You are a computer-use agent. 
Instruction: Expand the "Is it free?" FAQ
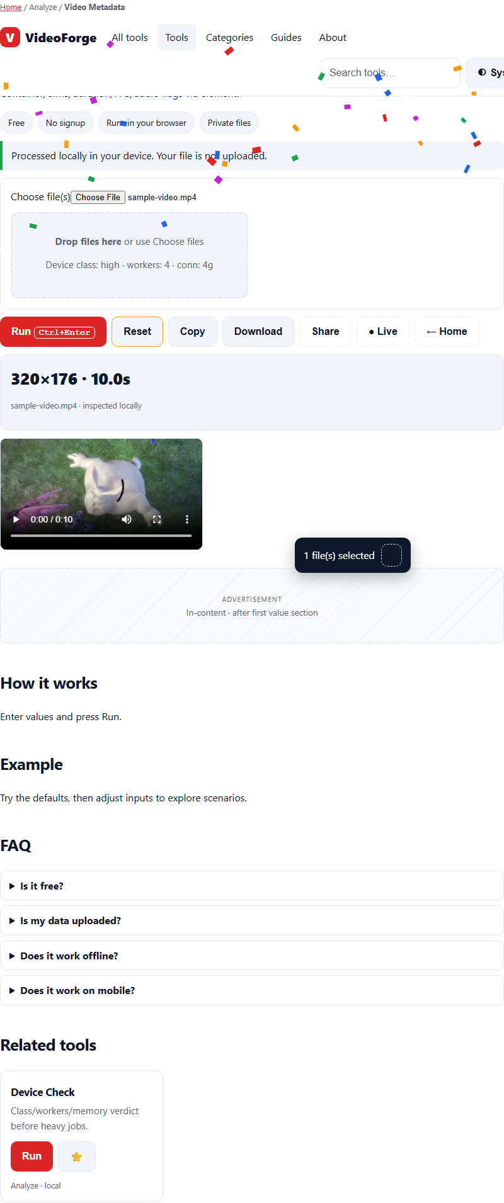tap(252, 886)
